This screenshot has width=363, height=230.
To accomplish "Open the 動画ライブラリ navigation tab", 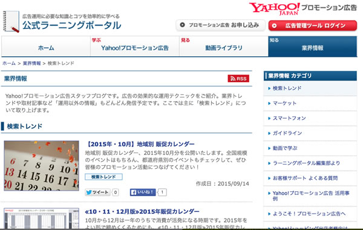I will (224, 47).
